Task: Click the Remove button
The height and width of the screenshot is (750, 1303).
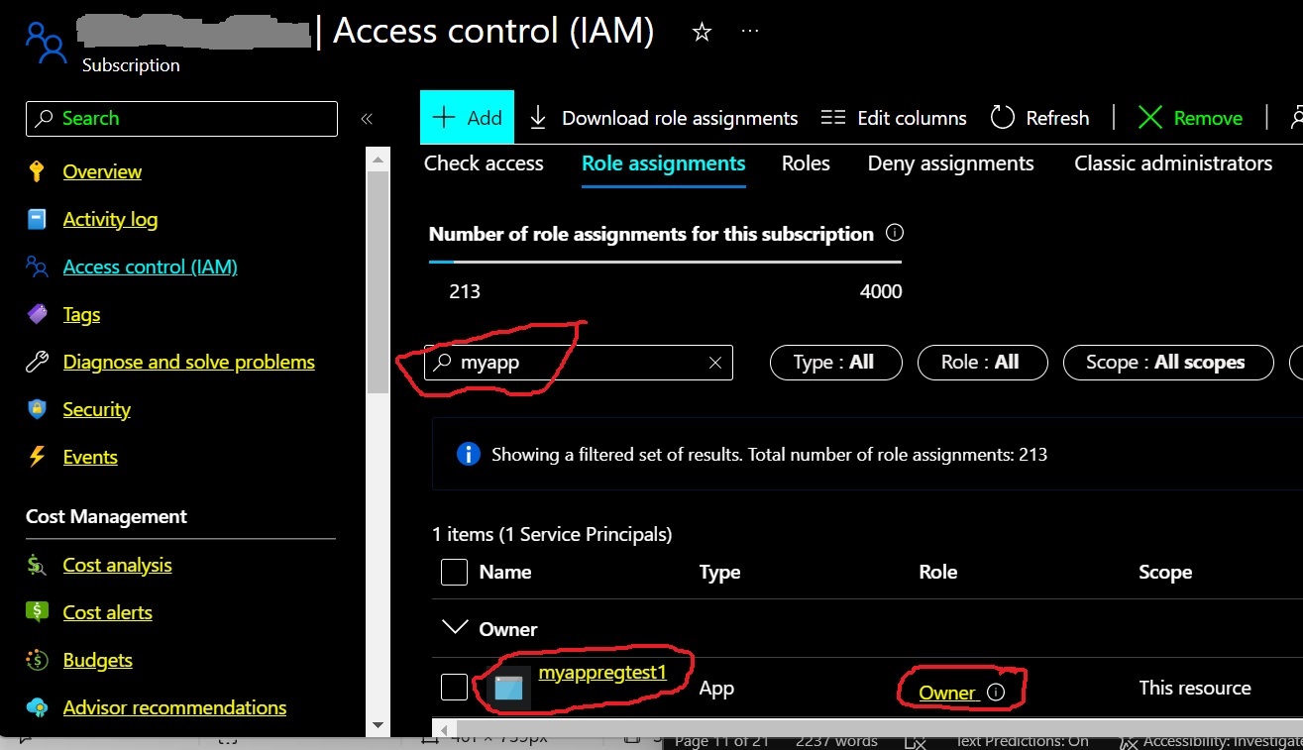Action: click(1189, 118)
